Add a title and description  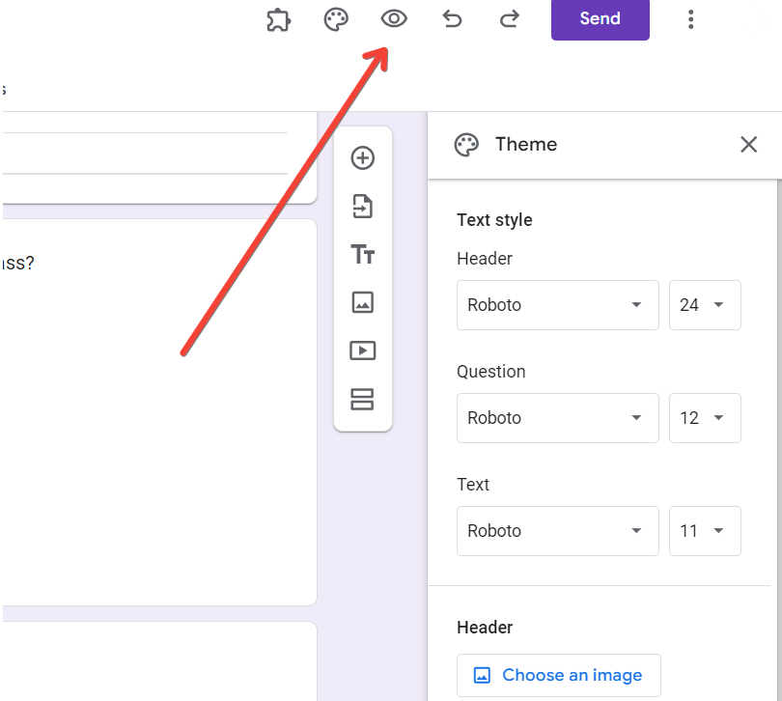pos(363,255)
